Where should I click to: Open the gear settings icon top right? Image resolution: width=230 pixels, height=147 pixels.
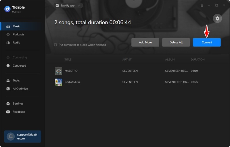click(x=217, y=18)
